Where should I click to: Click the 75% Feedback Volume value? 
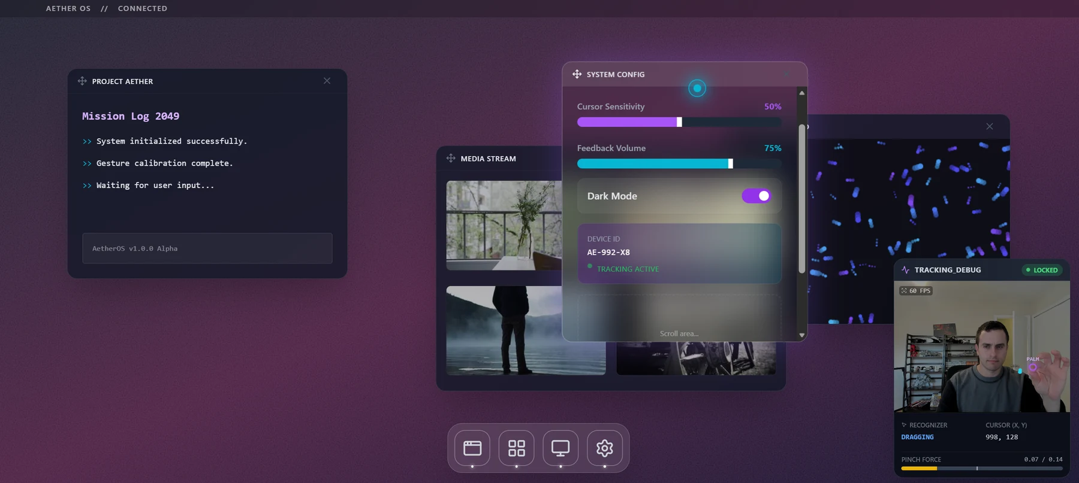click(773, 148)
